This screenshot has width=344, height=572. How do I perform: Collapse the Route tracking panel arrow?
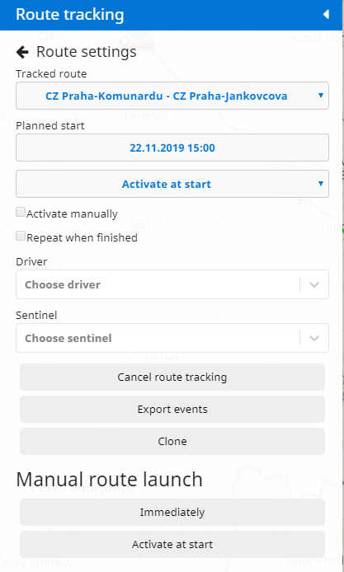pyautogui.click(x=326, y=15)
